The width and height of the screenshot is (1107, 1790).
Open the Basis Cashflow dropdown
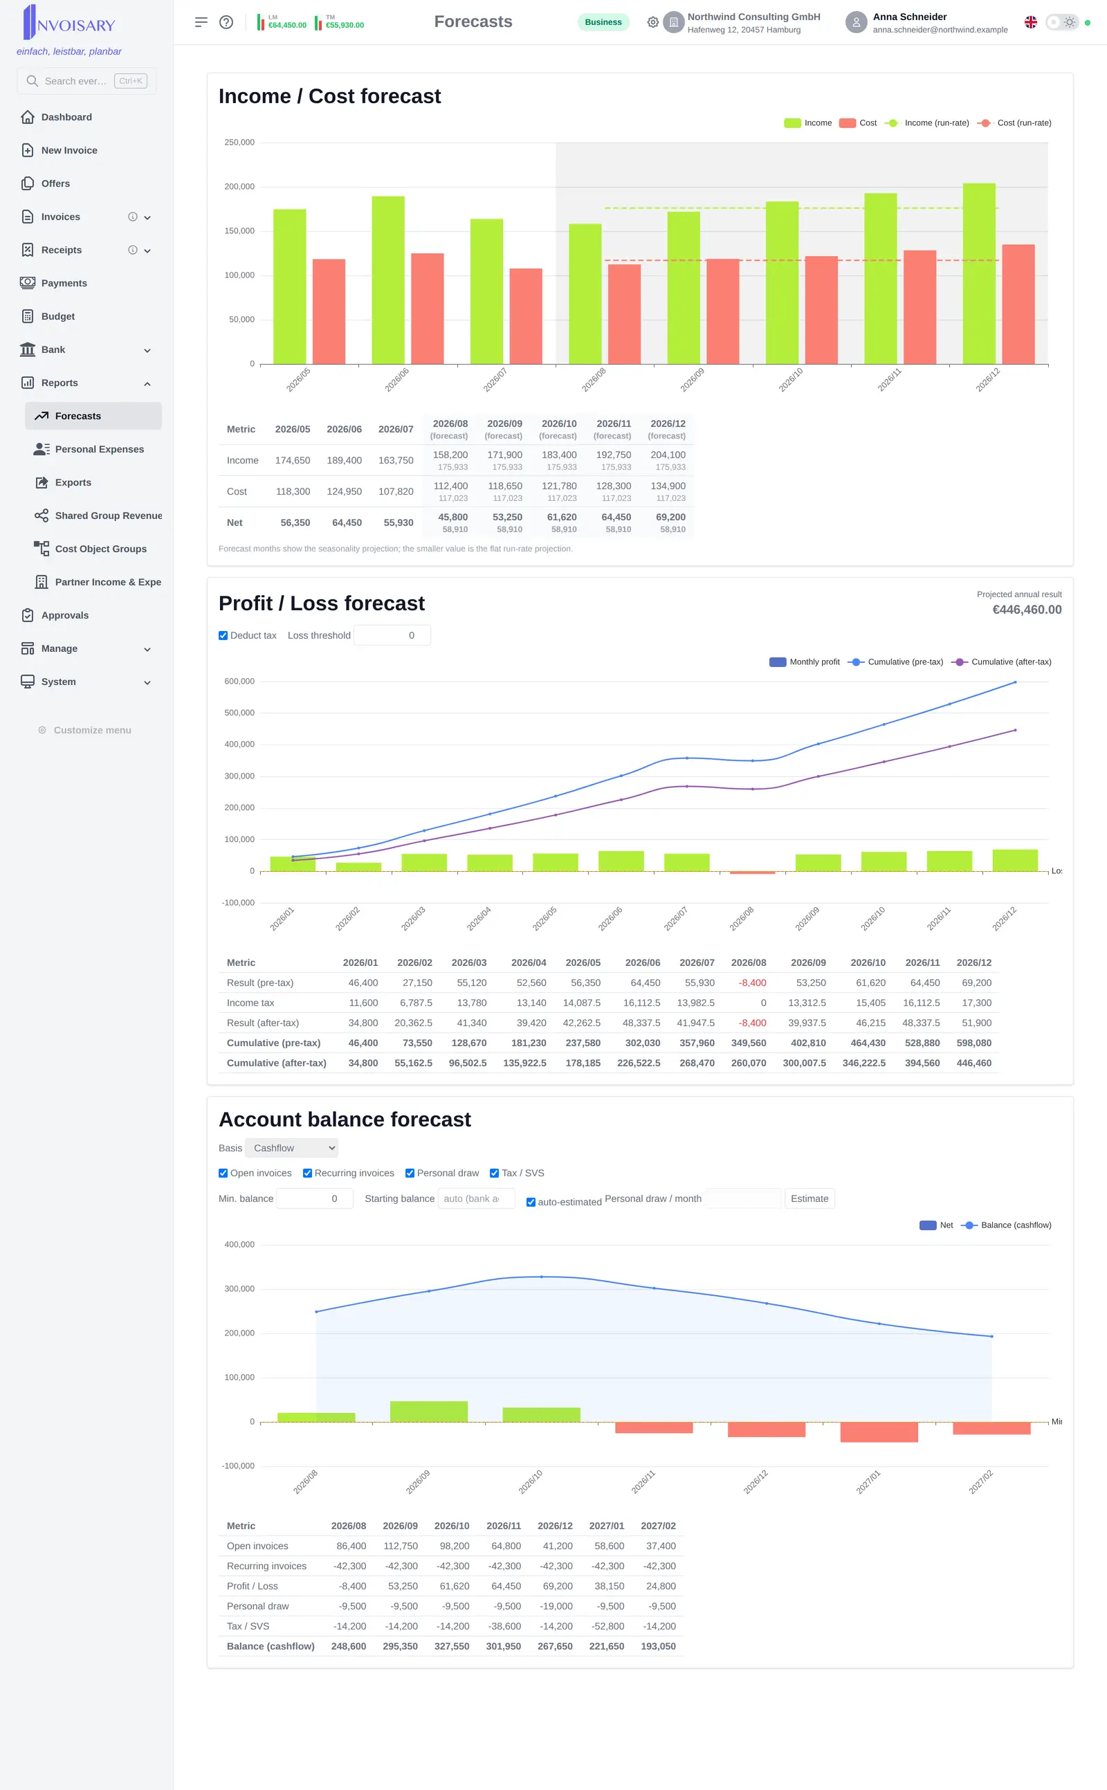coord(292,1148)
